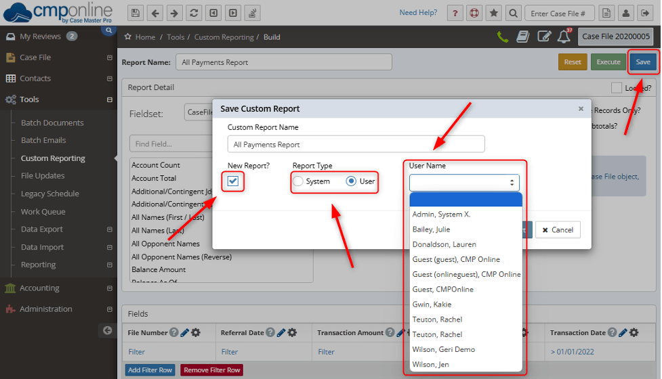Click Cancel in the Save Custom Report dialog
Viewport: 662px width, 379px height.
(x=558, y=229)
